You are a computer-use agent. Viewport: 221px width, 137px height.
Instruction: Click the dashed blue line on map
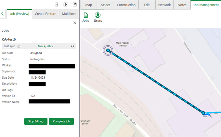click(156, 82)
